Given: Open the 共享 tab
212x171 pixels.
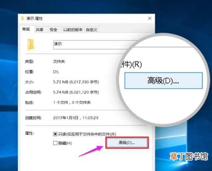Looking at the screenshot, I should (x=41, y=29).
